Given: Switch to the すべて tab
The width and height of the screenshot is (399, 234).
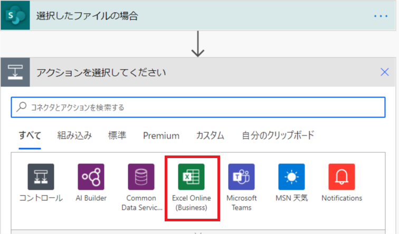Looking at the screenshot, I should (x=30, y=135).
